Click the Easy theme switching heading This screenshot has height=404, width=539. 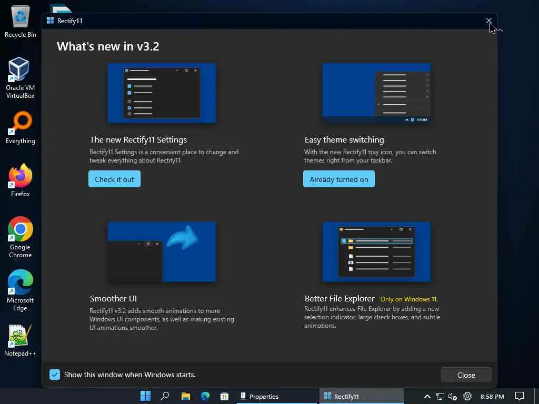click(344, 140)
